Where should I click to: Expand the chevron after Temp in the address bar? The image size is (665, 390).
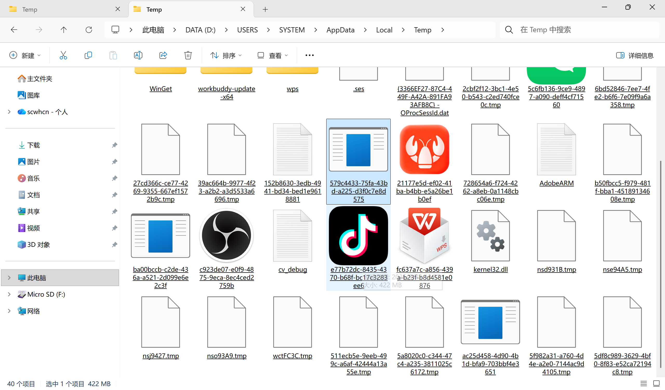(443, 30)
